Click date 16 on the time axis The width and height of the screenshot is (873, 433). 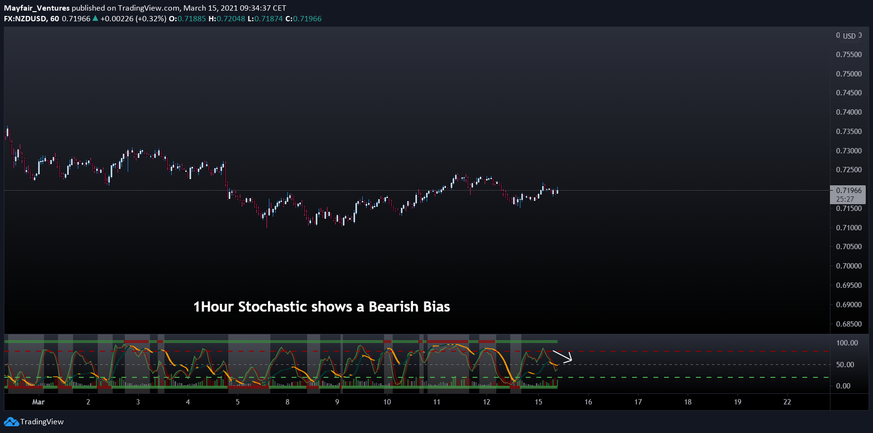588,402
